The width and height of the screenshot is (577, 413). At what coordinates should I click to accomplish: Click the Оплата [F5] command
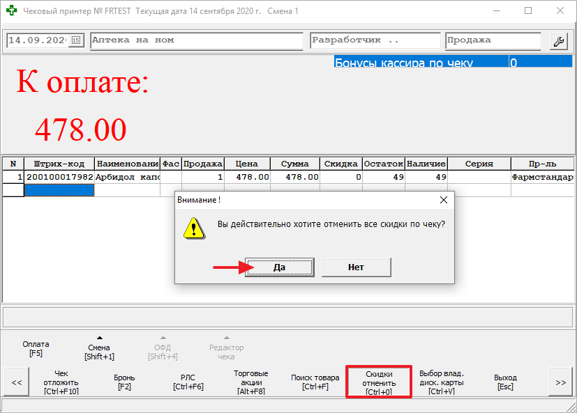(x=36, y=348)
